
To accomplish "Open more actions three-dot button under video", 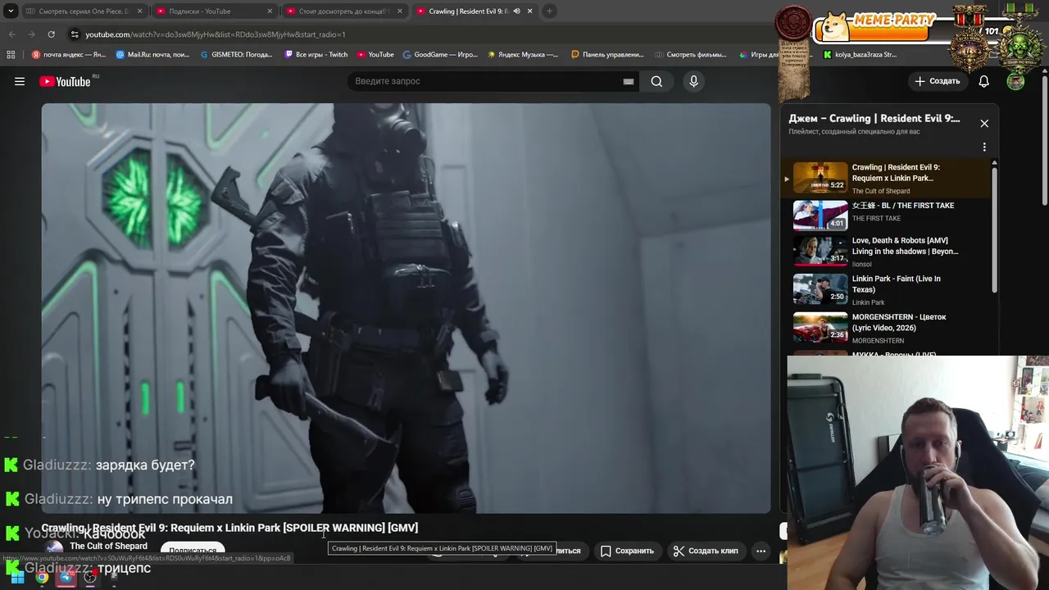I will [761, 551].
